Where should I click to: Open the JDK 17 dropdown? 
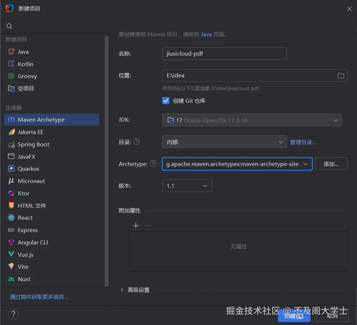click(x=252, y=120)
